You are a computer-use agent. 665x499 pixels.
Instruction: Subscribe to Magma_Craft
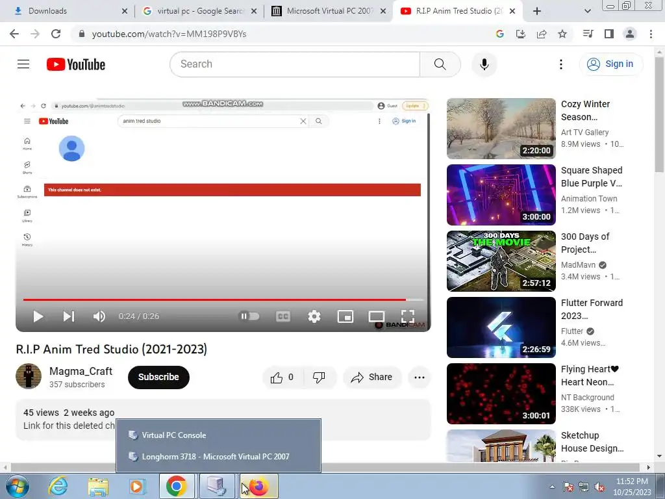(x=158, y=377)
